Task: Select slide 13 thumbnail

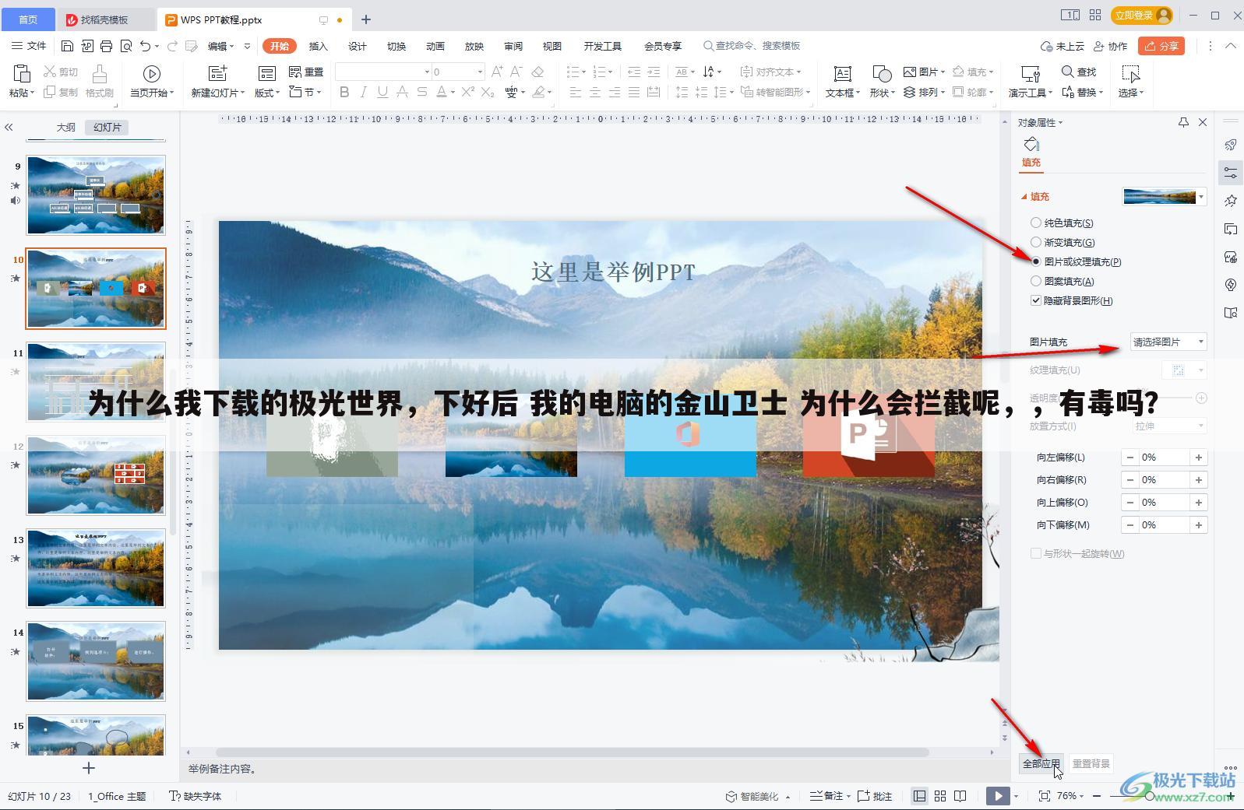Action: pyautogui.click(x=96, y=568)
